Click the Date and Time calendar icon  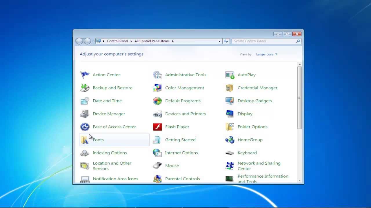click(x=85, y=101)
